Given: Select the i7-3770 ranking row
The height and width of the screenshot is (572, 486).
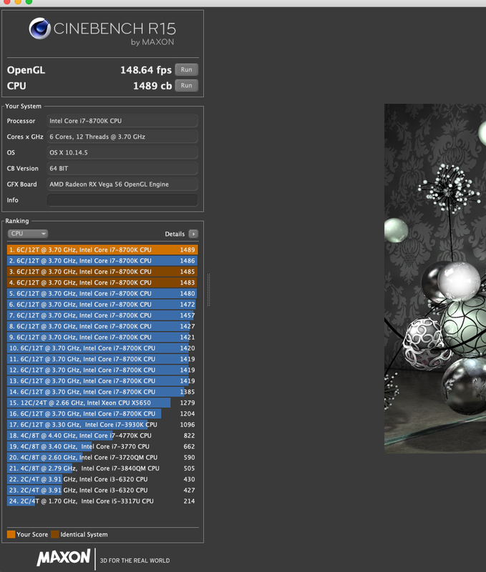Looking at the screenshot, I should pyautogui.click(x=102, y=447).
